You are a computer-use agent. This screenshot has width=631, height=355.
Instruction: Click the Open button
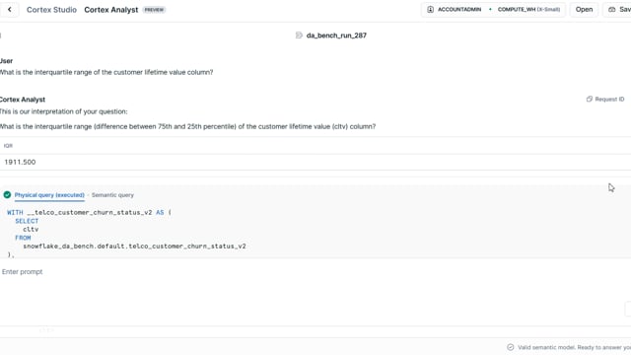tap(584, 9)
